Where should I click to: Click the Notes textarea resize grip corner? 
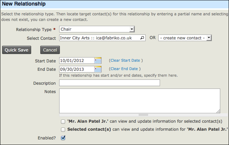pyautogui.click(x=218, y=112)
